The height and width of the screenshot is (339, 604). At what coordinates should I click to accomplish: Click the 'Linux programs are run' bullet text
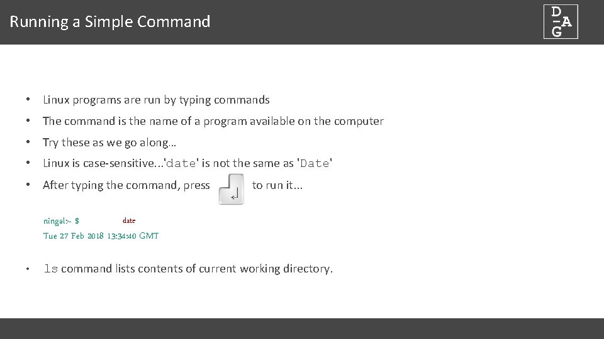[x=156, y=100]
